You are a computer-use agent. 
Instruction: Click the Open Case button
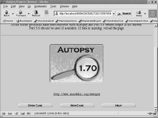35,105
